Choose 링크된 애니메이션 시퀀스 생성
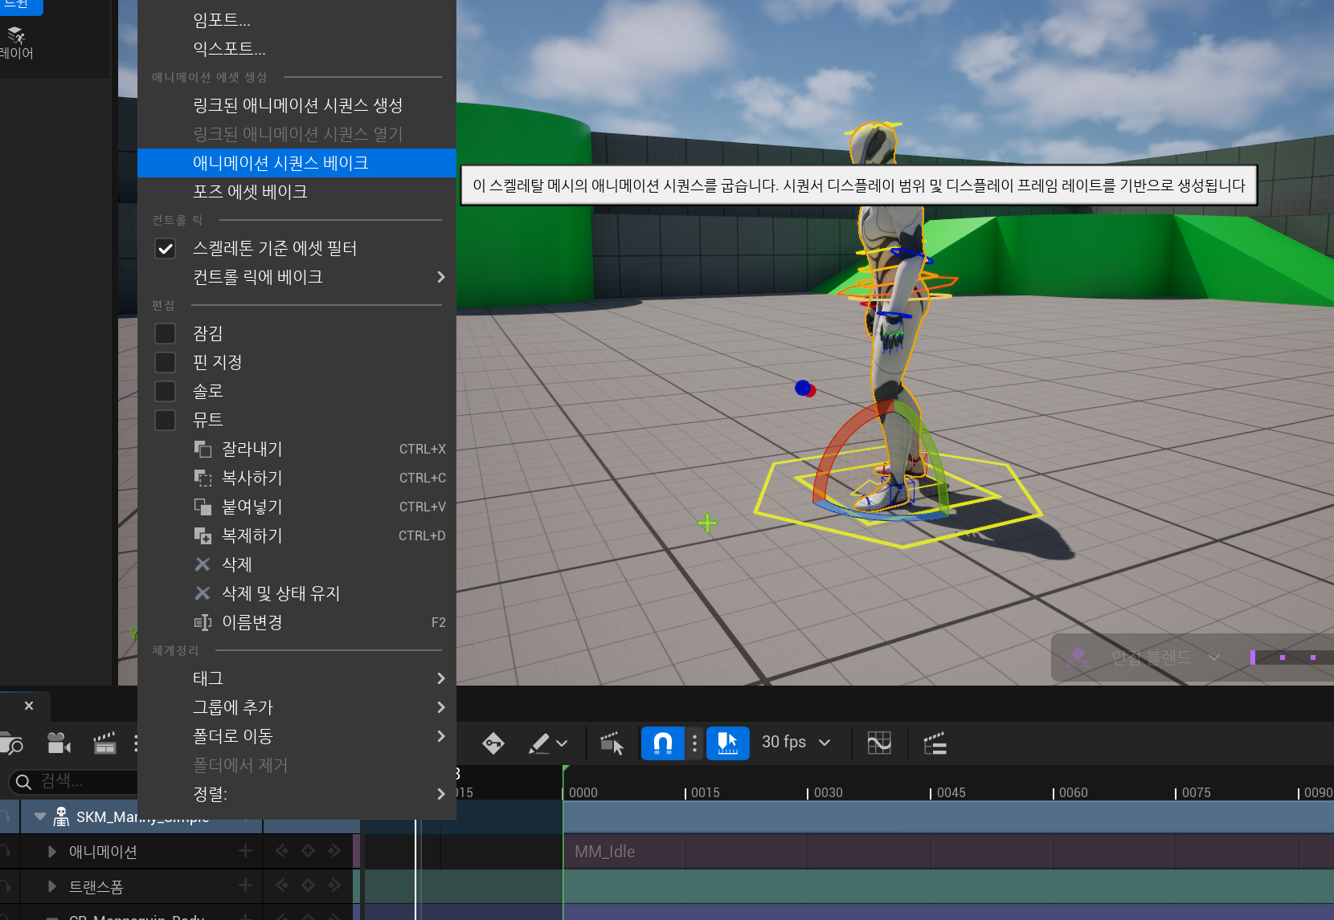Viewport: 1334px width, 920px height. 297,105
